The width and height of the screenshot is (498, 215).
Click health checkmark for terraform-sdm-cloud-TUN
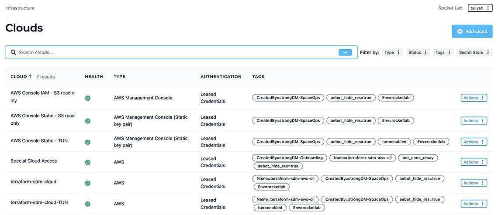tap(88, 204)
